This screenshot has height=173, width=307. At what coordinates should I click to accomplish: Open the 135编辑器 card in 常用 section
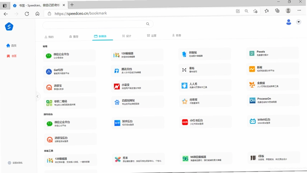pyautogui.click(x=137, y=55)
